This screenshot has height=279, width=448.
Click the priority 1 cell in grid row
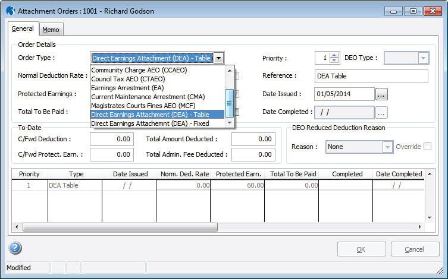click(29, 185)
